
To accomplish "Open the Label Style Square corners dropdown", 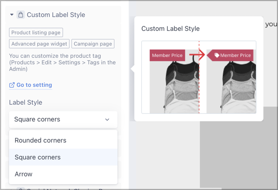I will point(63,120).
